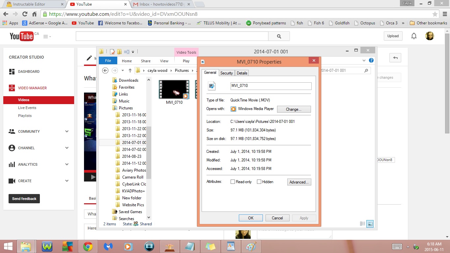This screenshot has width=450, height=253.
Task: Click the New Folder quick access icon
Action: pos(119,52)
